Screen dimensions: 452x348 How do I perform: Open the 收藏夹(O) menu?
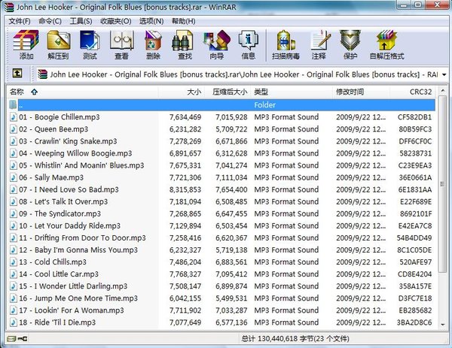(x=115, y=21)
